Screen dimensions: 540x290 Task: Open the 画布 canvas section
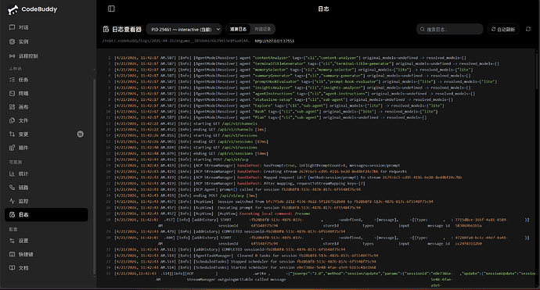click(46, 107)
